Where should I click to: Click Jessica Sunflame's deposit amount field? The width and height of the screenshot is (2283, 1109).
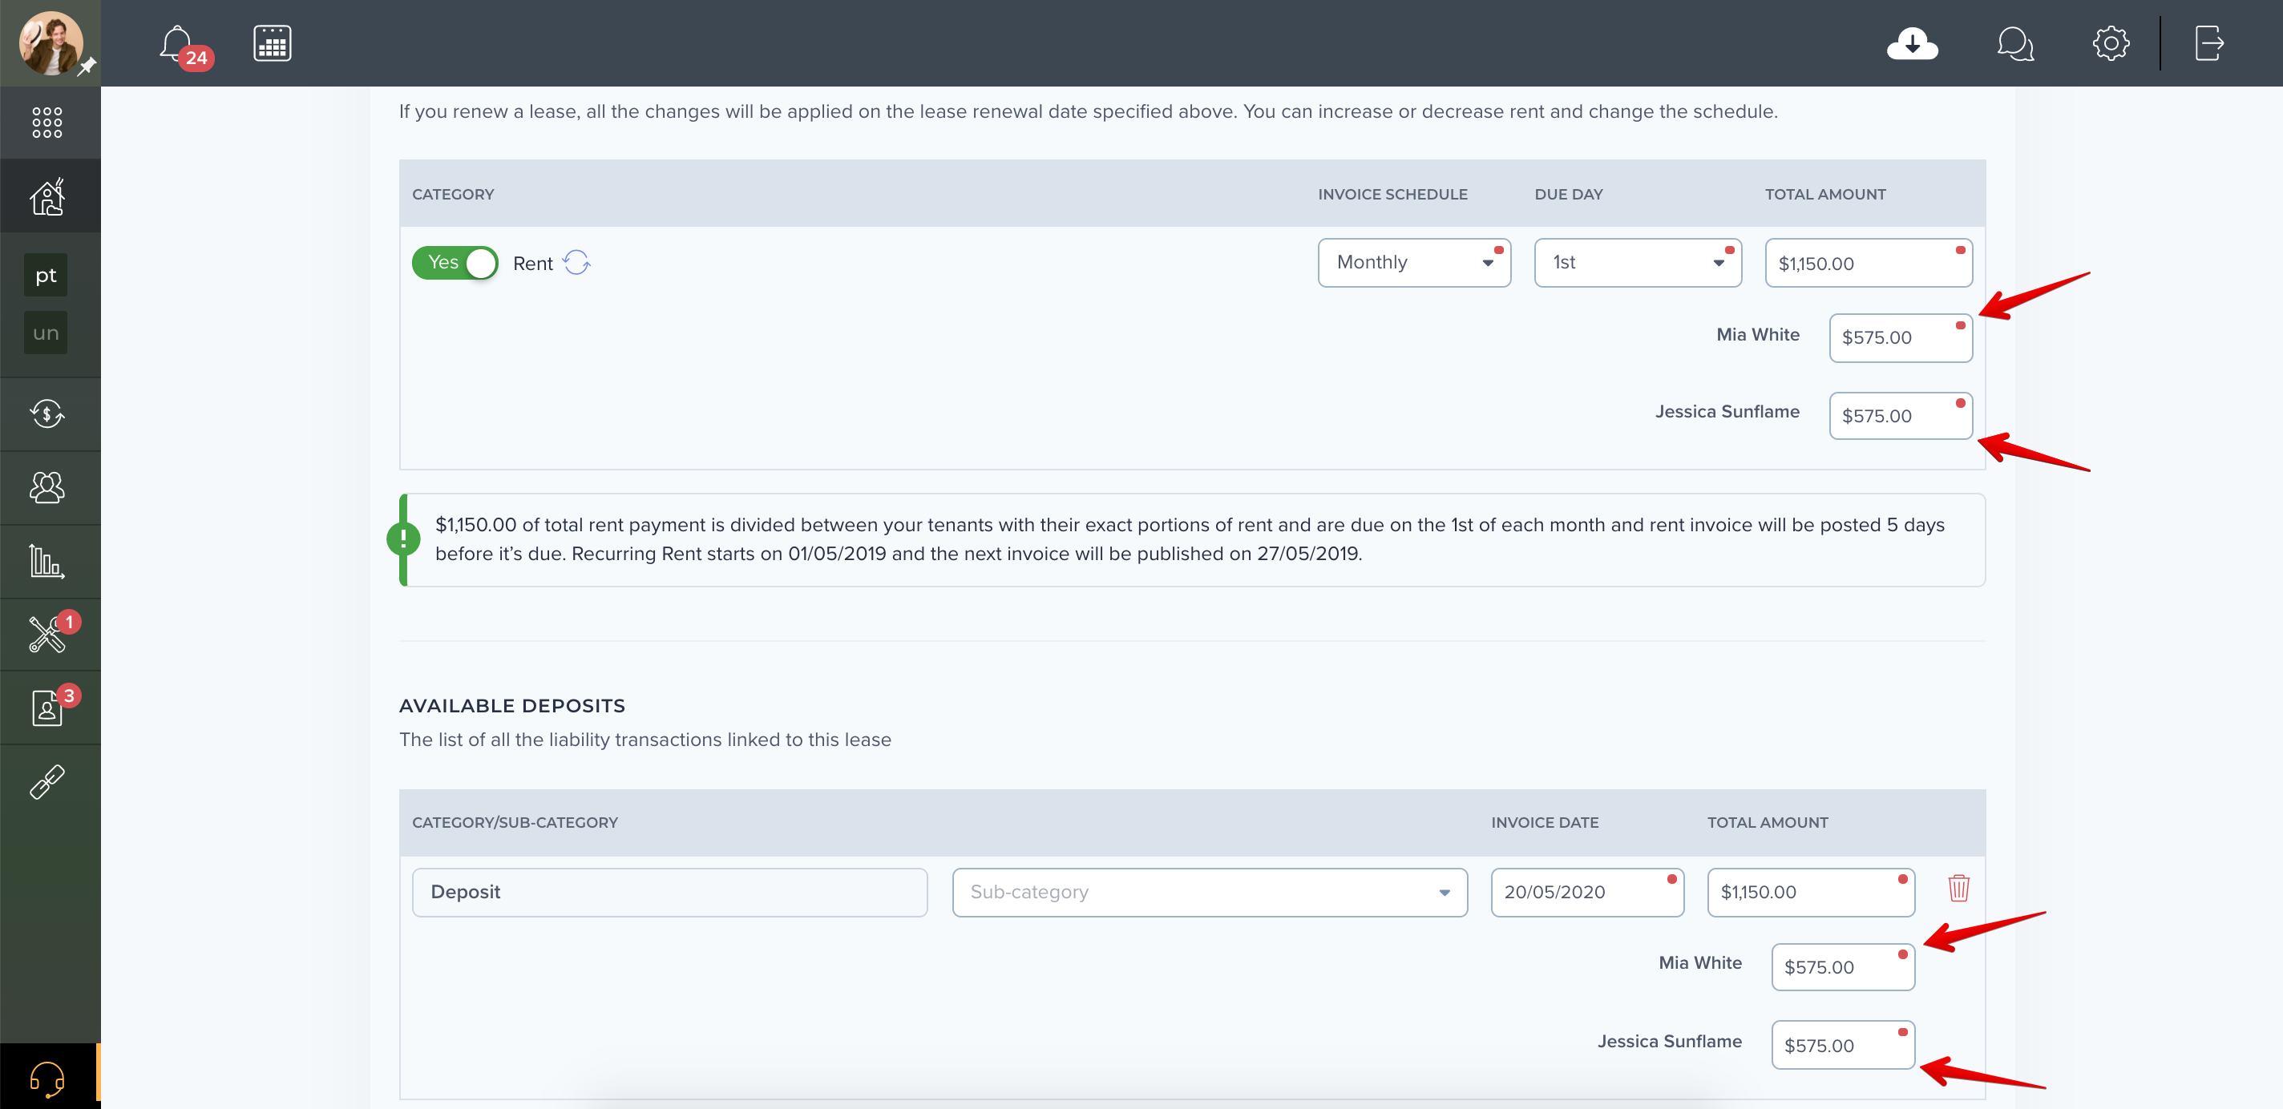pyautogui.click(x=1843, y=1045)
